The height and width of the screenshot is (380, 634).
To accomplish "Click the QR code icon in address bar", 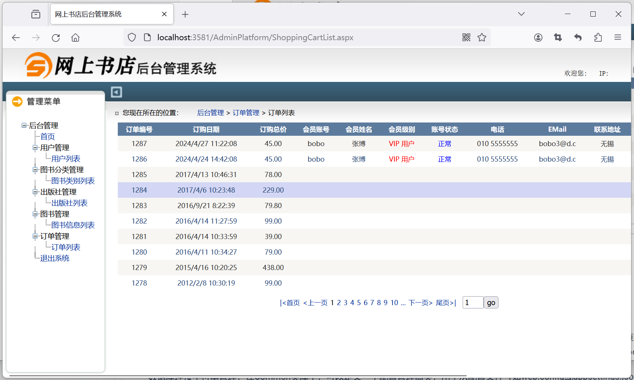I will coord(466,37).
